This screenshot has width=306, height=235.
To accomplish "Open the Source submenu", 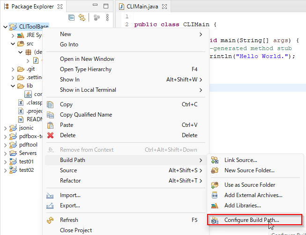I will coord(126,171).
